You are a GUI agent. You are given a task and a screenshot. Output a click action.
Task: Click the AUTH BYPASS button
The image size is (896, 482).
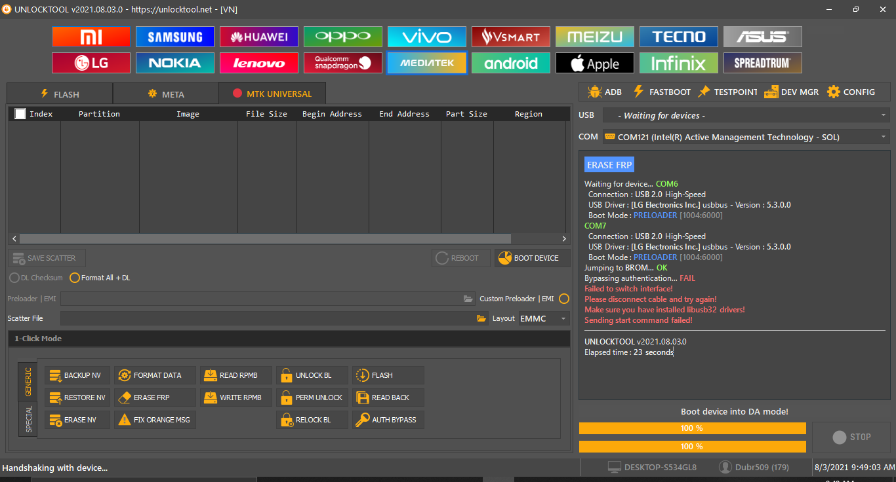388,420
